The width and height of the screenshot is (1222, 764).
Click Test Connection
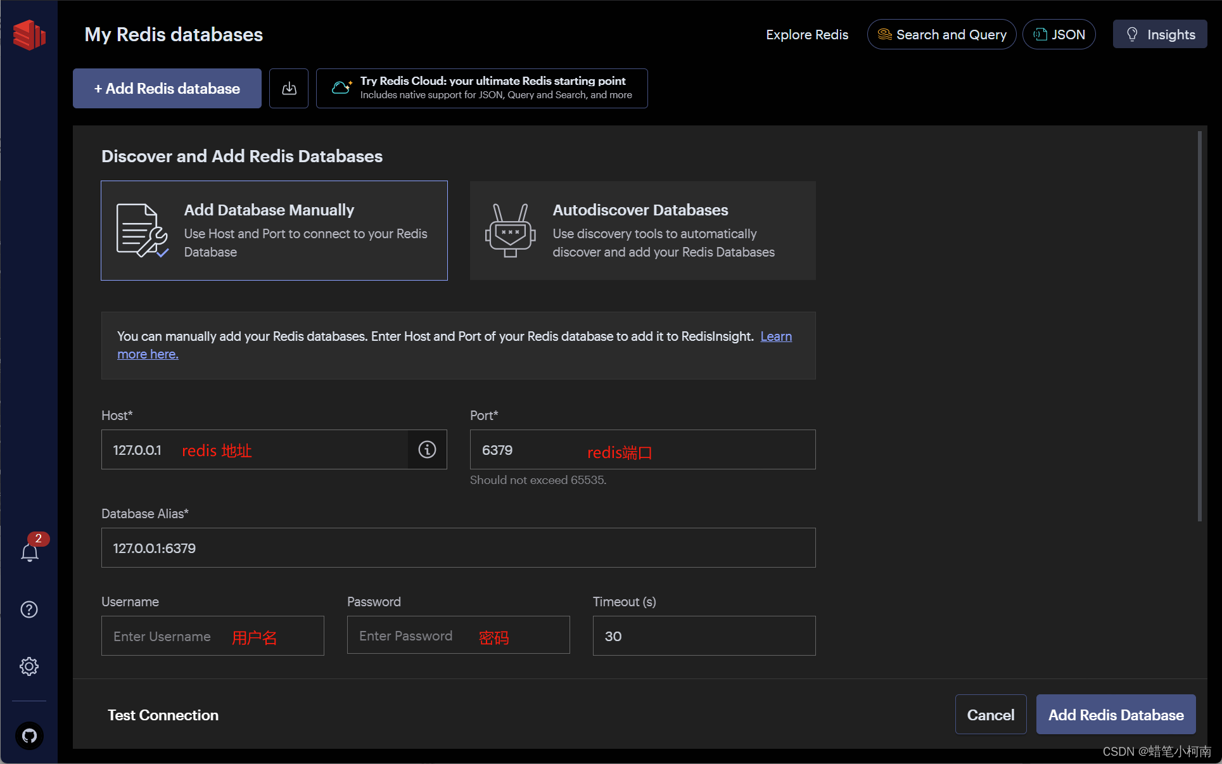click(x=163, y=715)
